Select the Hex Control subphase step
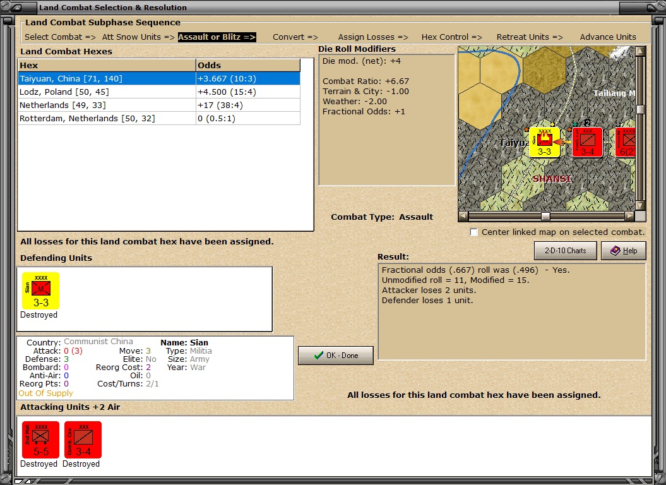This screenshot has width=666, height=485. point(451,37)
